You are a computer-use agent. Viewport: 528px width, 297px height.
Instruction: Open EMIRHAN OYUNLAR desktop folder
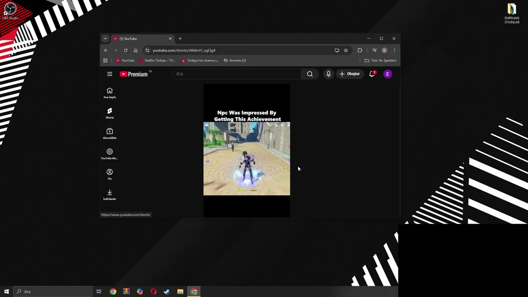coord(512,14)
